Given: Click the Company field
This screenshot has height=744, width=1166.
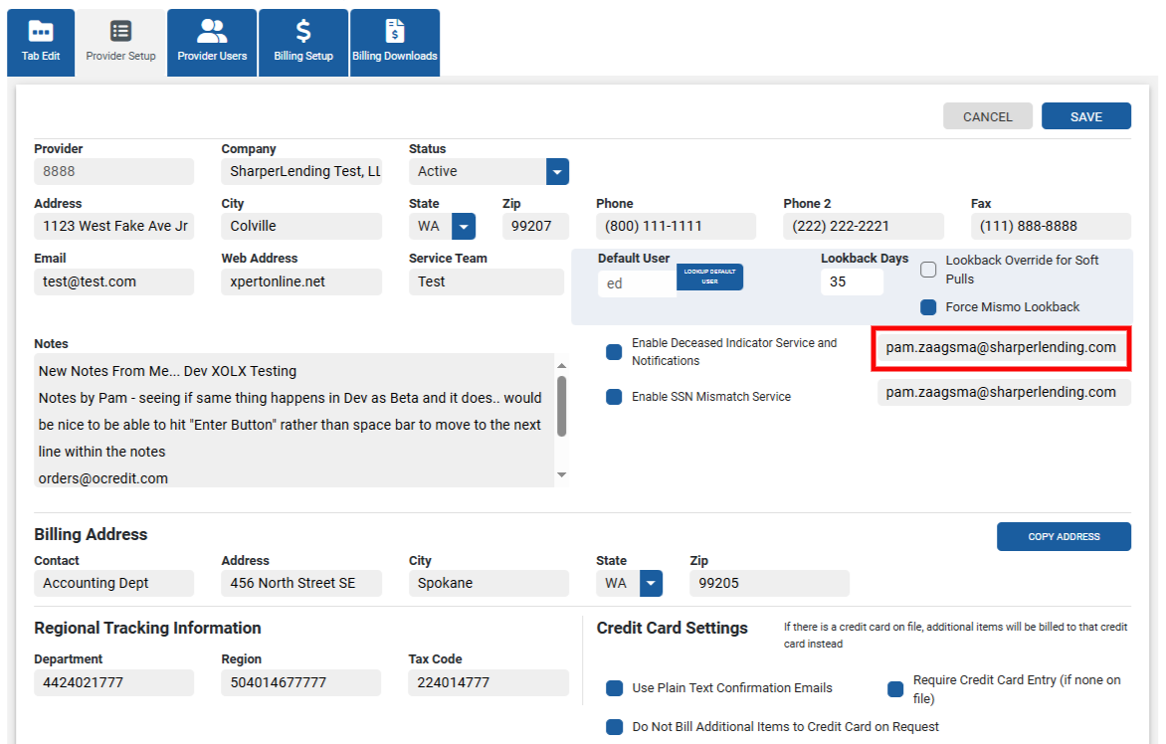Looking at the screenshot, I should tap(301, 172).
